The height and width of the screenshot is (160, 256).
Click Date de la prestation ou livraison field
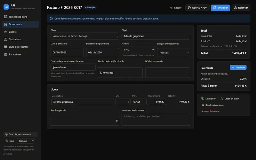(73, 67)
